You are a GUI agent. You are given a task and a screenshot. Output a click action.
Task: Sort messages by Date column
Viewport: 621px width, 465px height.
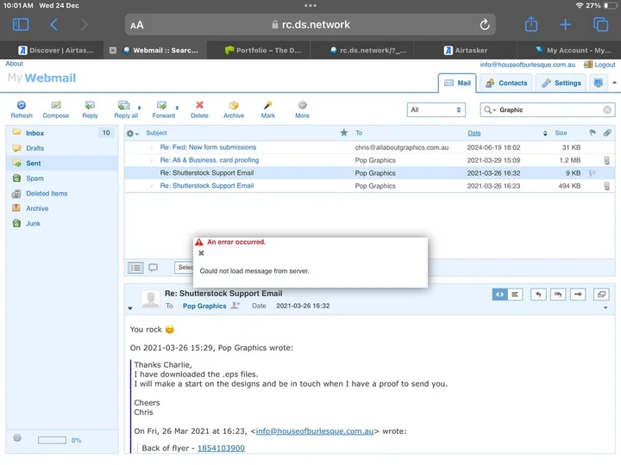474,133
